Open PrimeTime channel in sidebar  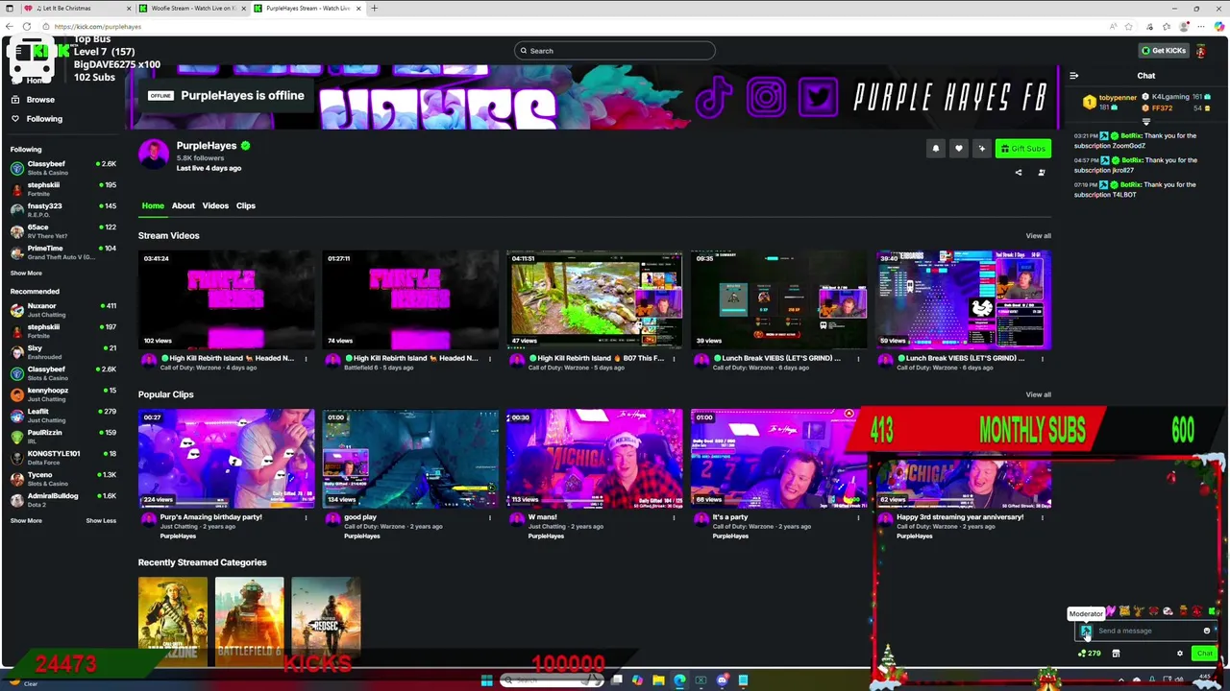pos(62,252)
